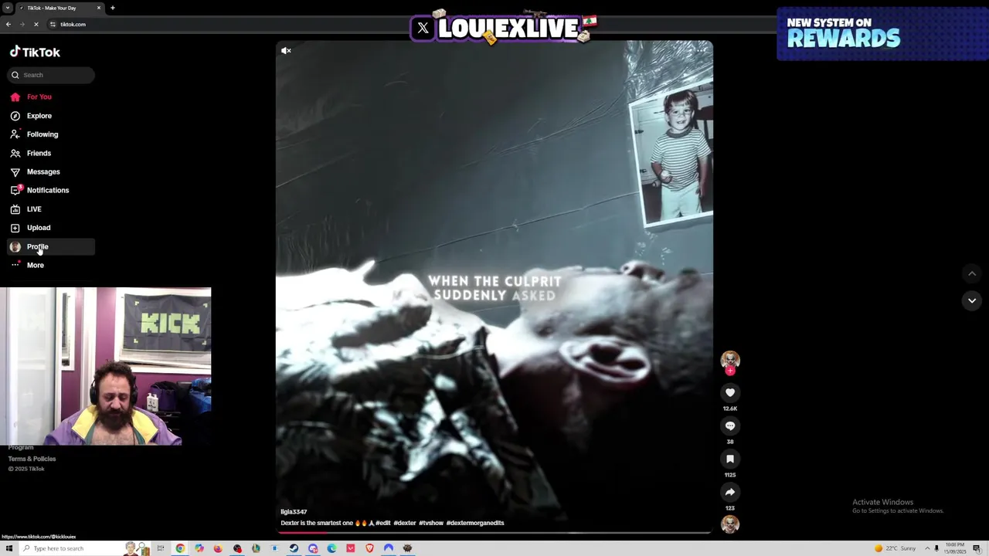
Task: Open the Friends page
Action: pyautogui.click(x=51, y=153)
